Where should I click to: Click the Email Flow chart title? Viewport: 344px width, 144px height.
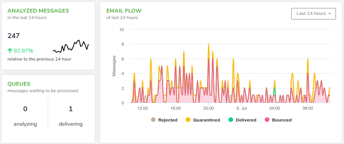(x=124, y=11)
